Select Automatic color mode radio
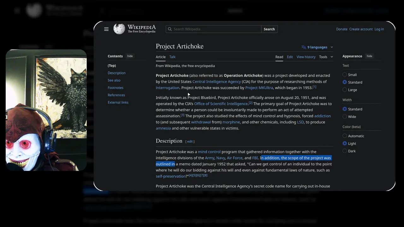Image resolution: width=404 pixels, height=227 pixels. 345,136
